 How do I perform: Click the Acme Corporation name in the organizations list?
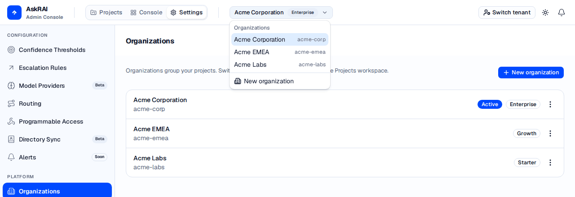click(160, 100)
